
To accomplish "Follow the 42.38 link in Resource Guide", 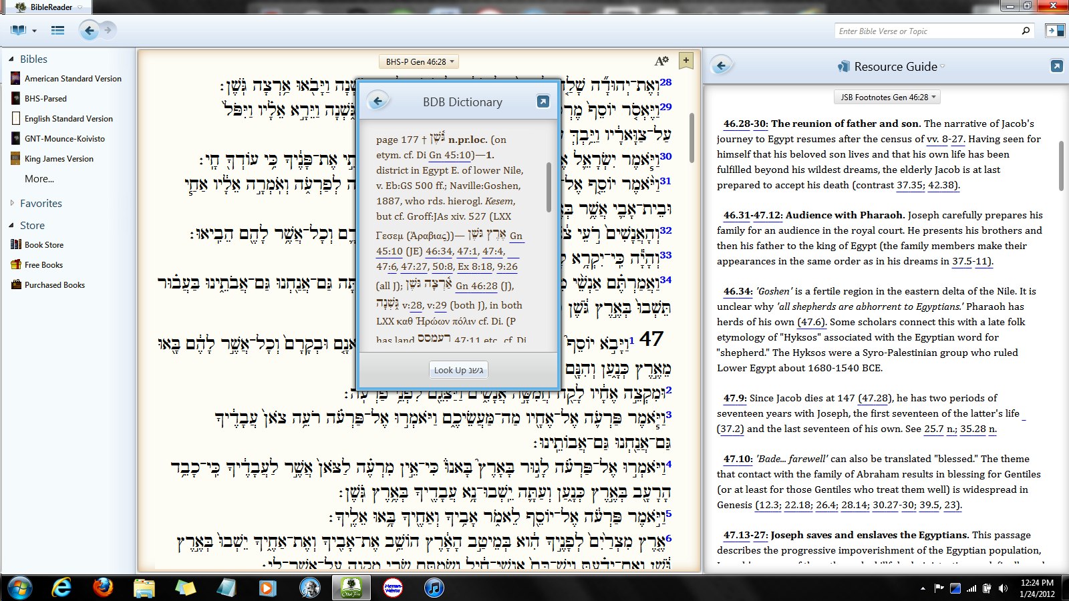I will [x=941, y=185].
